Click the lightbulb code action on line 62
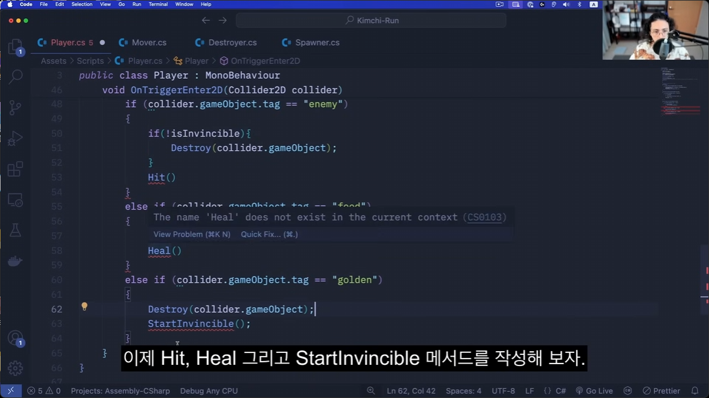The height and width of the screenshot is (398, 709). [84, 307]
